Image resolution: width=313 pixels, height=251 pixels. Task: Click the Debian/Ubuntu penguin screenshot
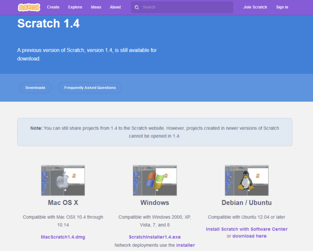coord(247,180)
